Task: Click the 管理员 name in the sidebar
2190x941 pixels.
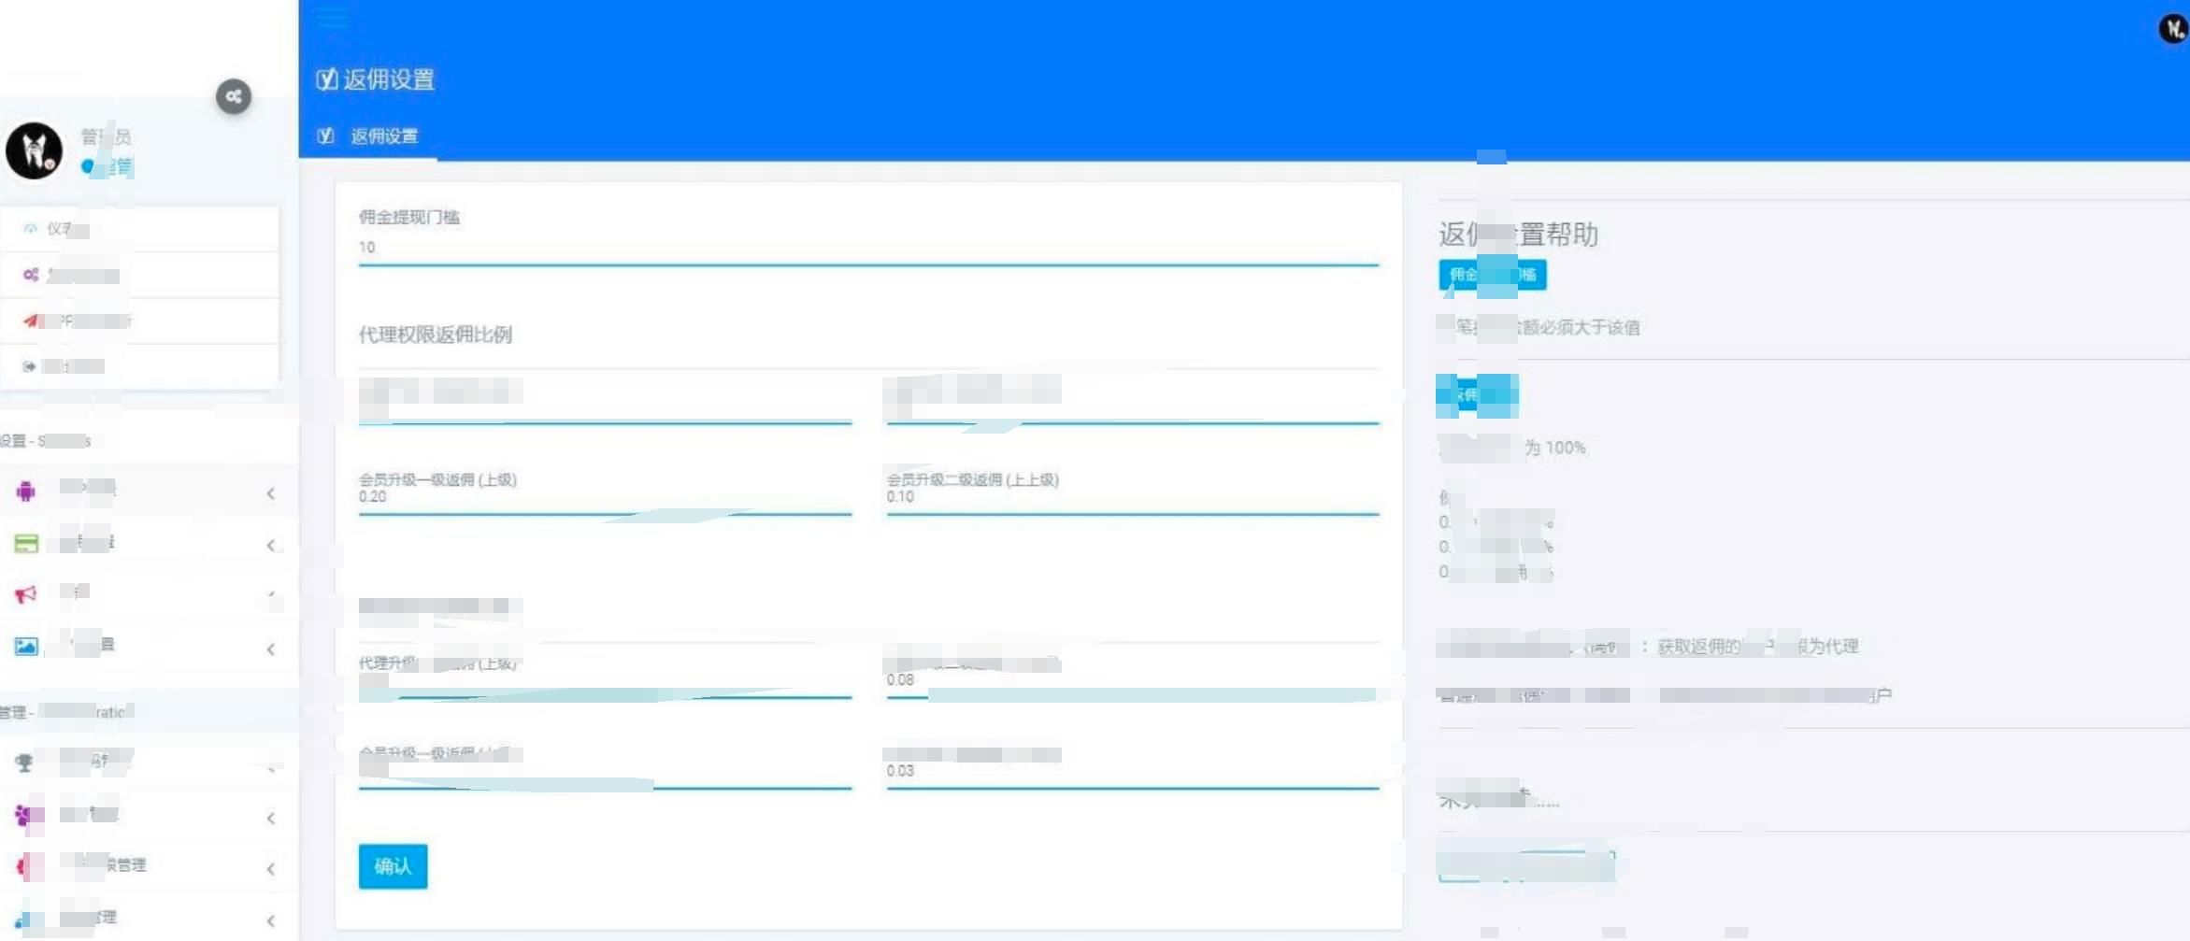Action: click(x=106, y=136)
